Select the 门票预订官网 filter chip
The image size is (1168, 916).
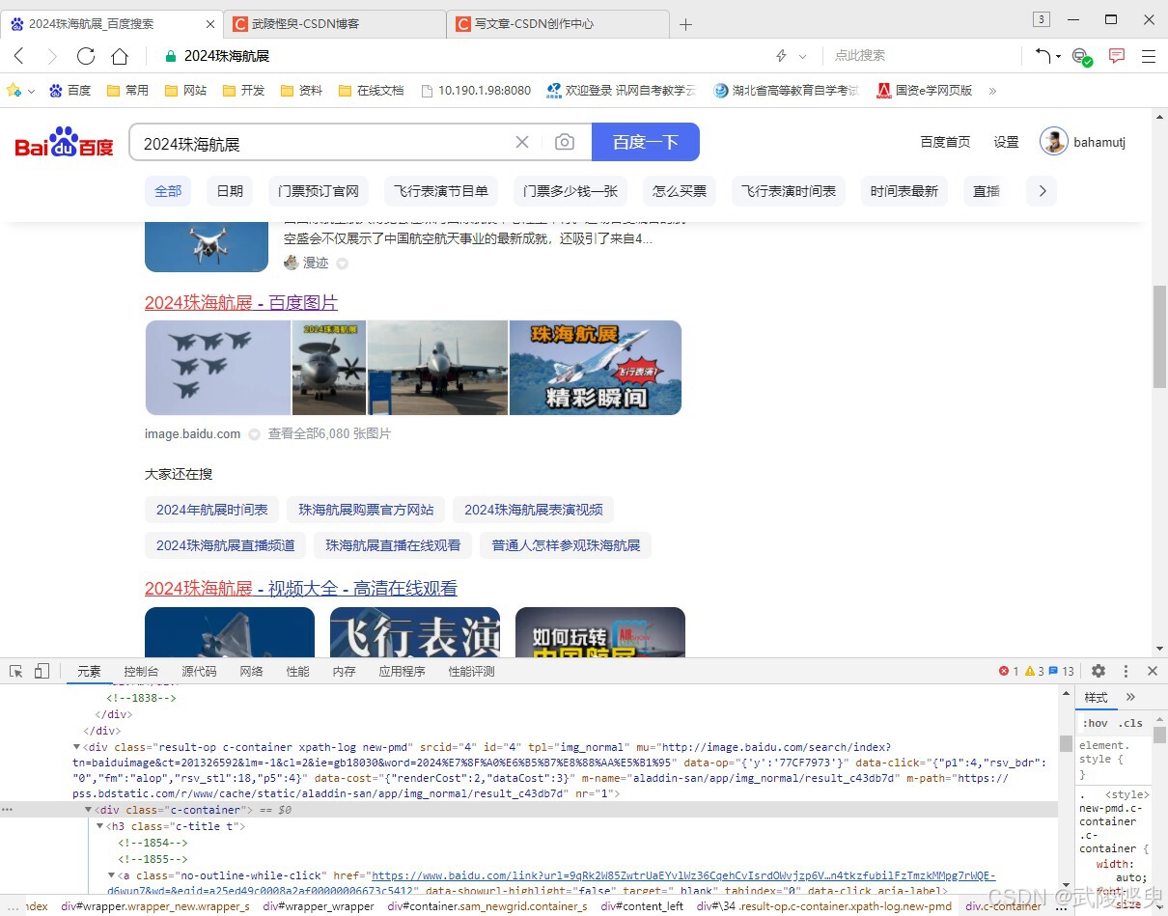pos(319,191)
